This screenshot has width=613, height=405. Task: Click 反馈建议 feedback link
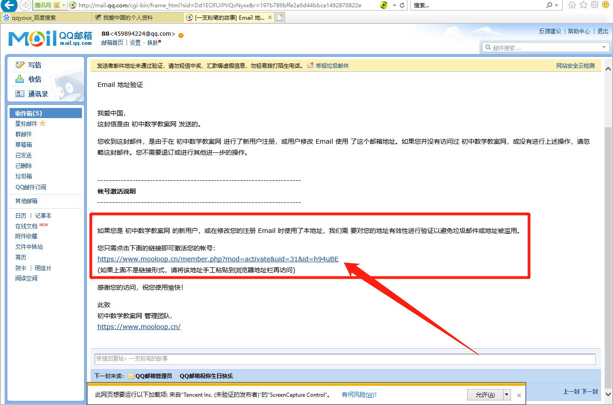pos(550,31)
